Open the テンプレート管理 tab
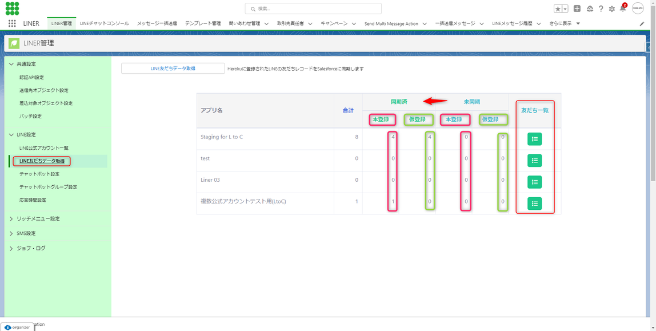656x331 pixels. pyautogui.click(x=203, y=23)
